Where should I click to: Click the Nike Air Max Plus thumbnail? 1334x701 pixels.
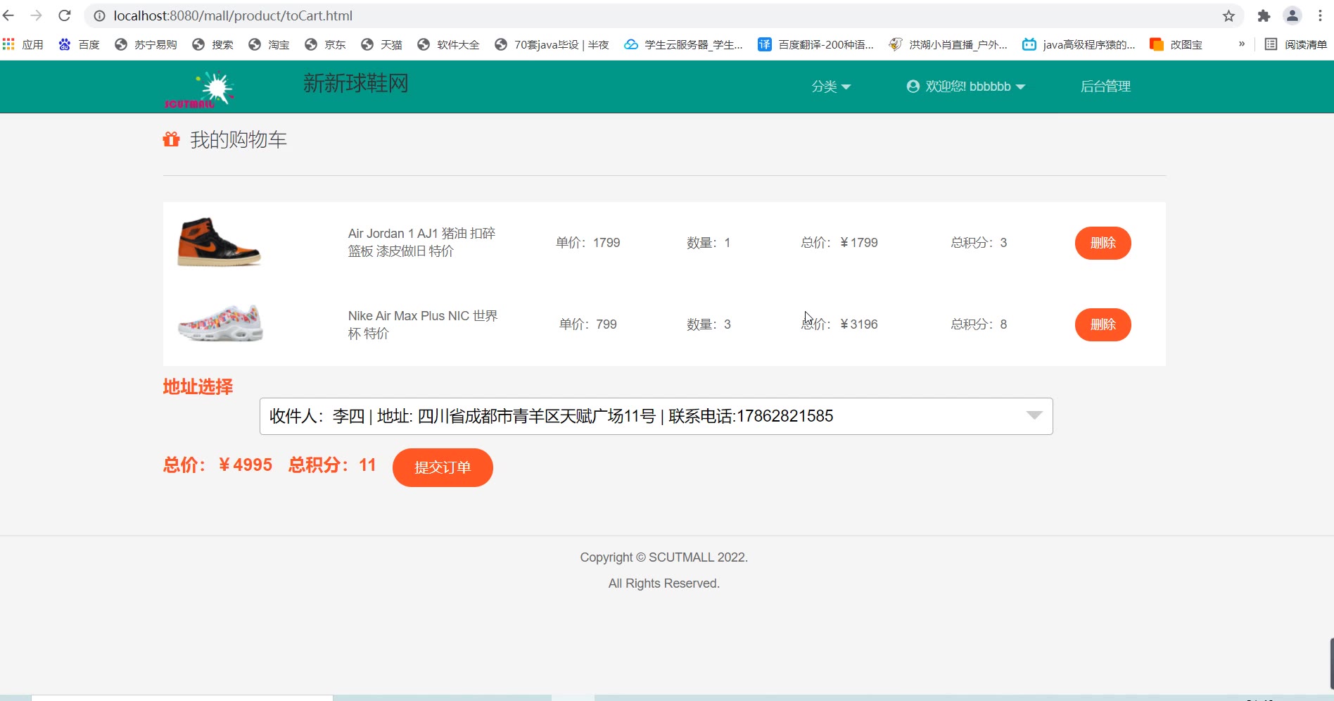[x=221, y=324]
